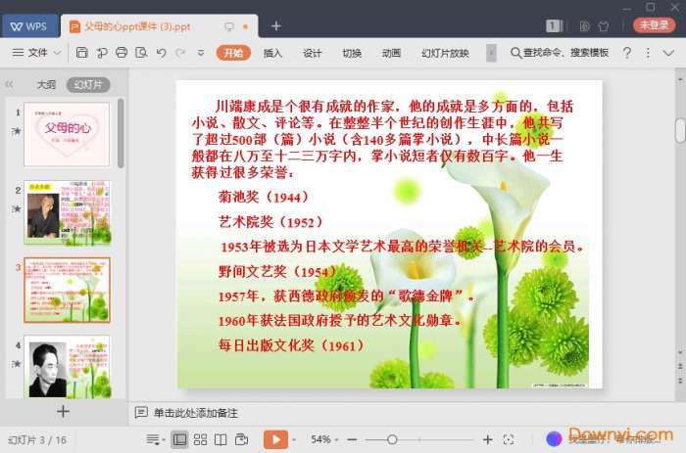
Task: Click the 幻灯片 3 / 16 status text
Action: 37,440
